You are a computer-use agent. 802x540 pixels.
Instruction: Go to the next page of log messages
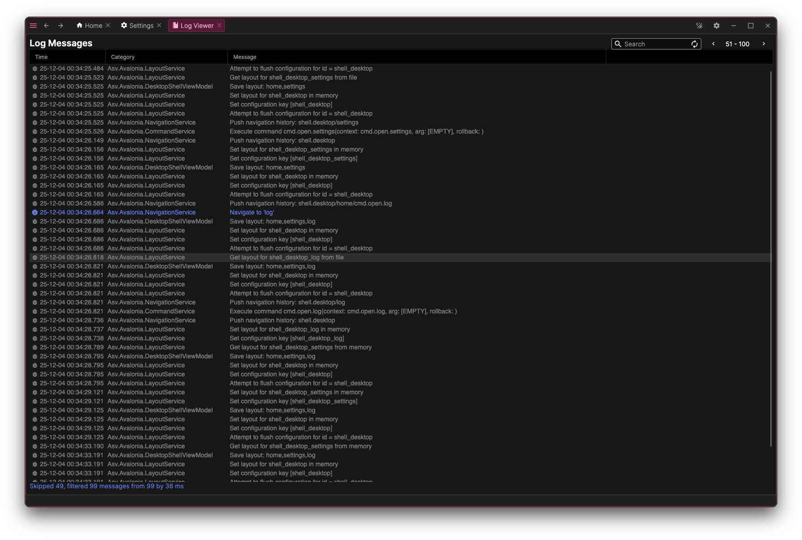pos(764,44)
